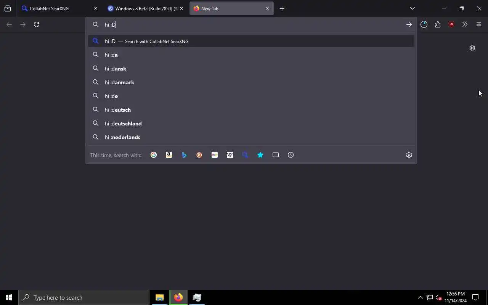Click the Windows taskbar search box
Image resolution: width=488 pixels, height=305 pixels.
click(84, 297)
